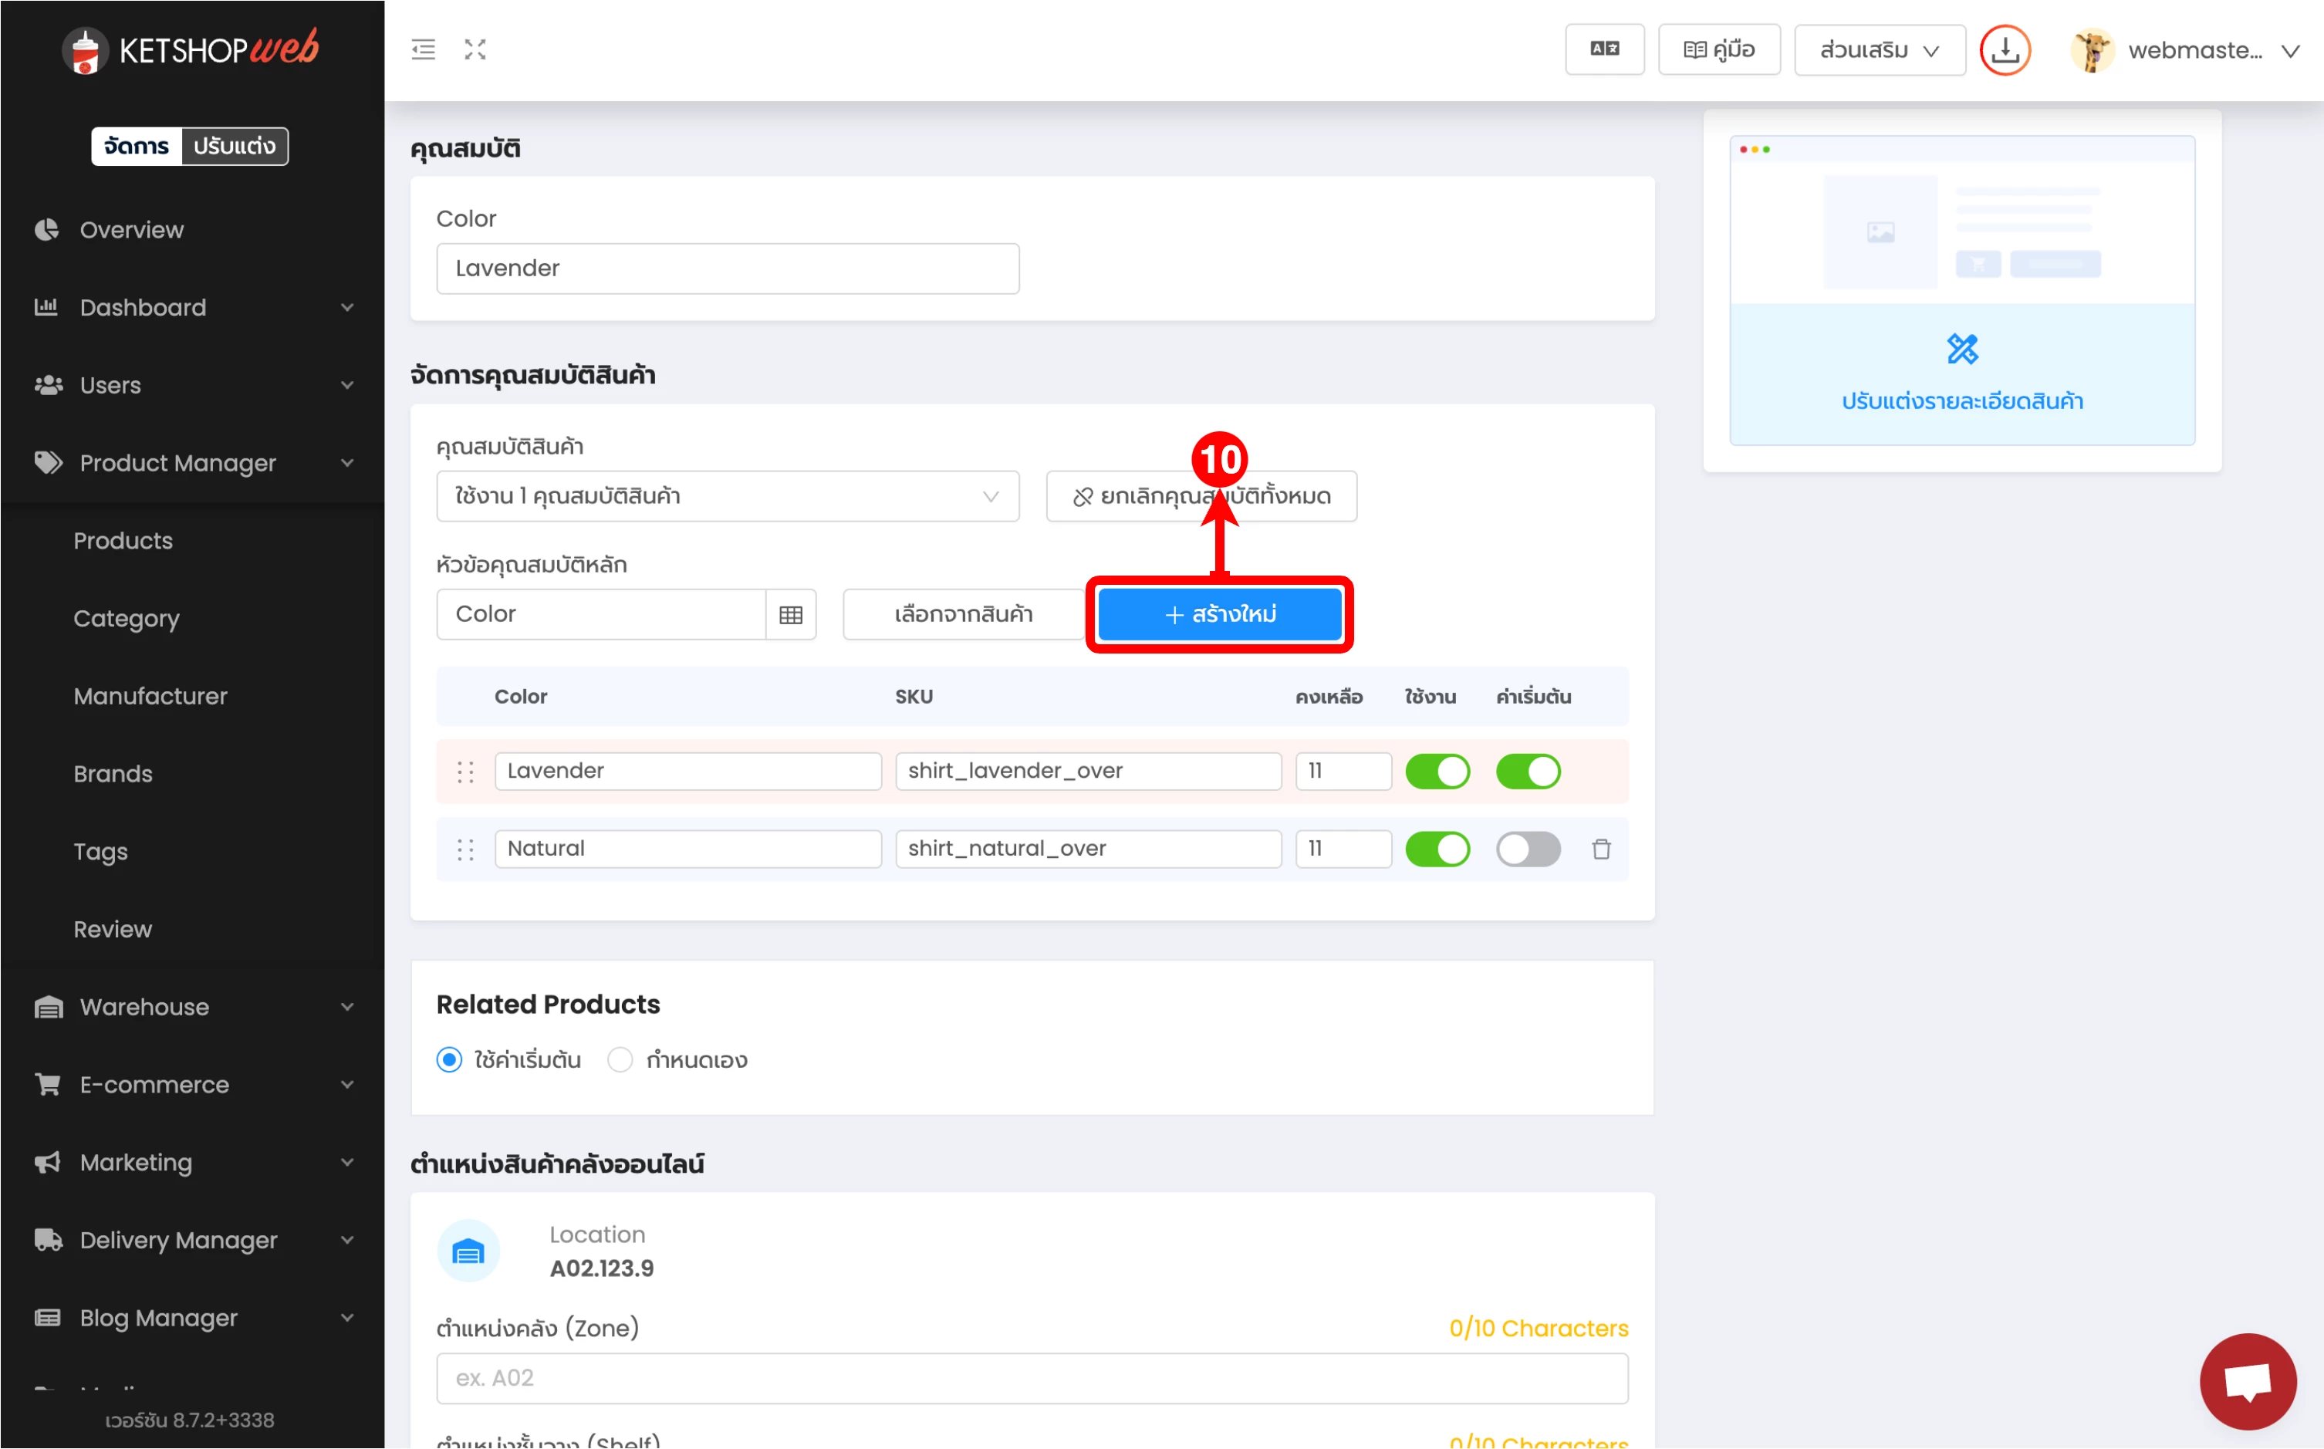Open Category in the sidebar

point(127,618)
